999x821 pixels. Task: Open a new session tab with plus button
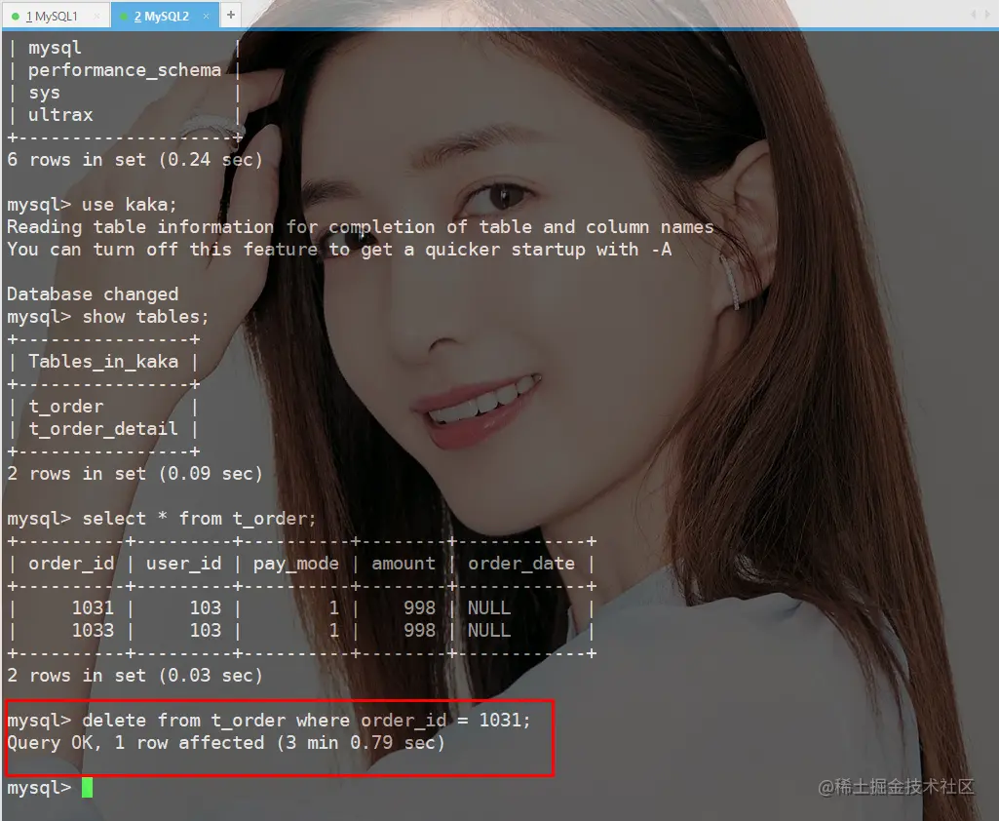click(231, 15)
